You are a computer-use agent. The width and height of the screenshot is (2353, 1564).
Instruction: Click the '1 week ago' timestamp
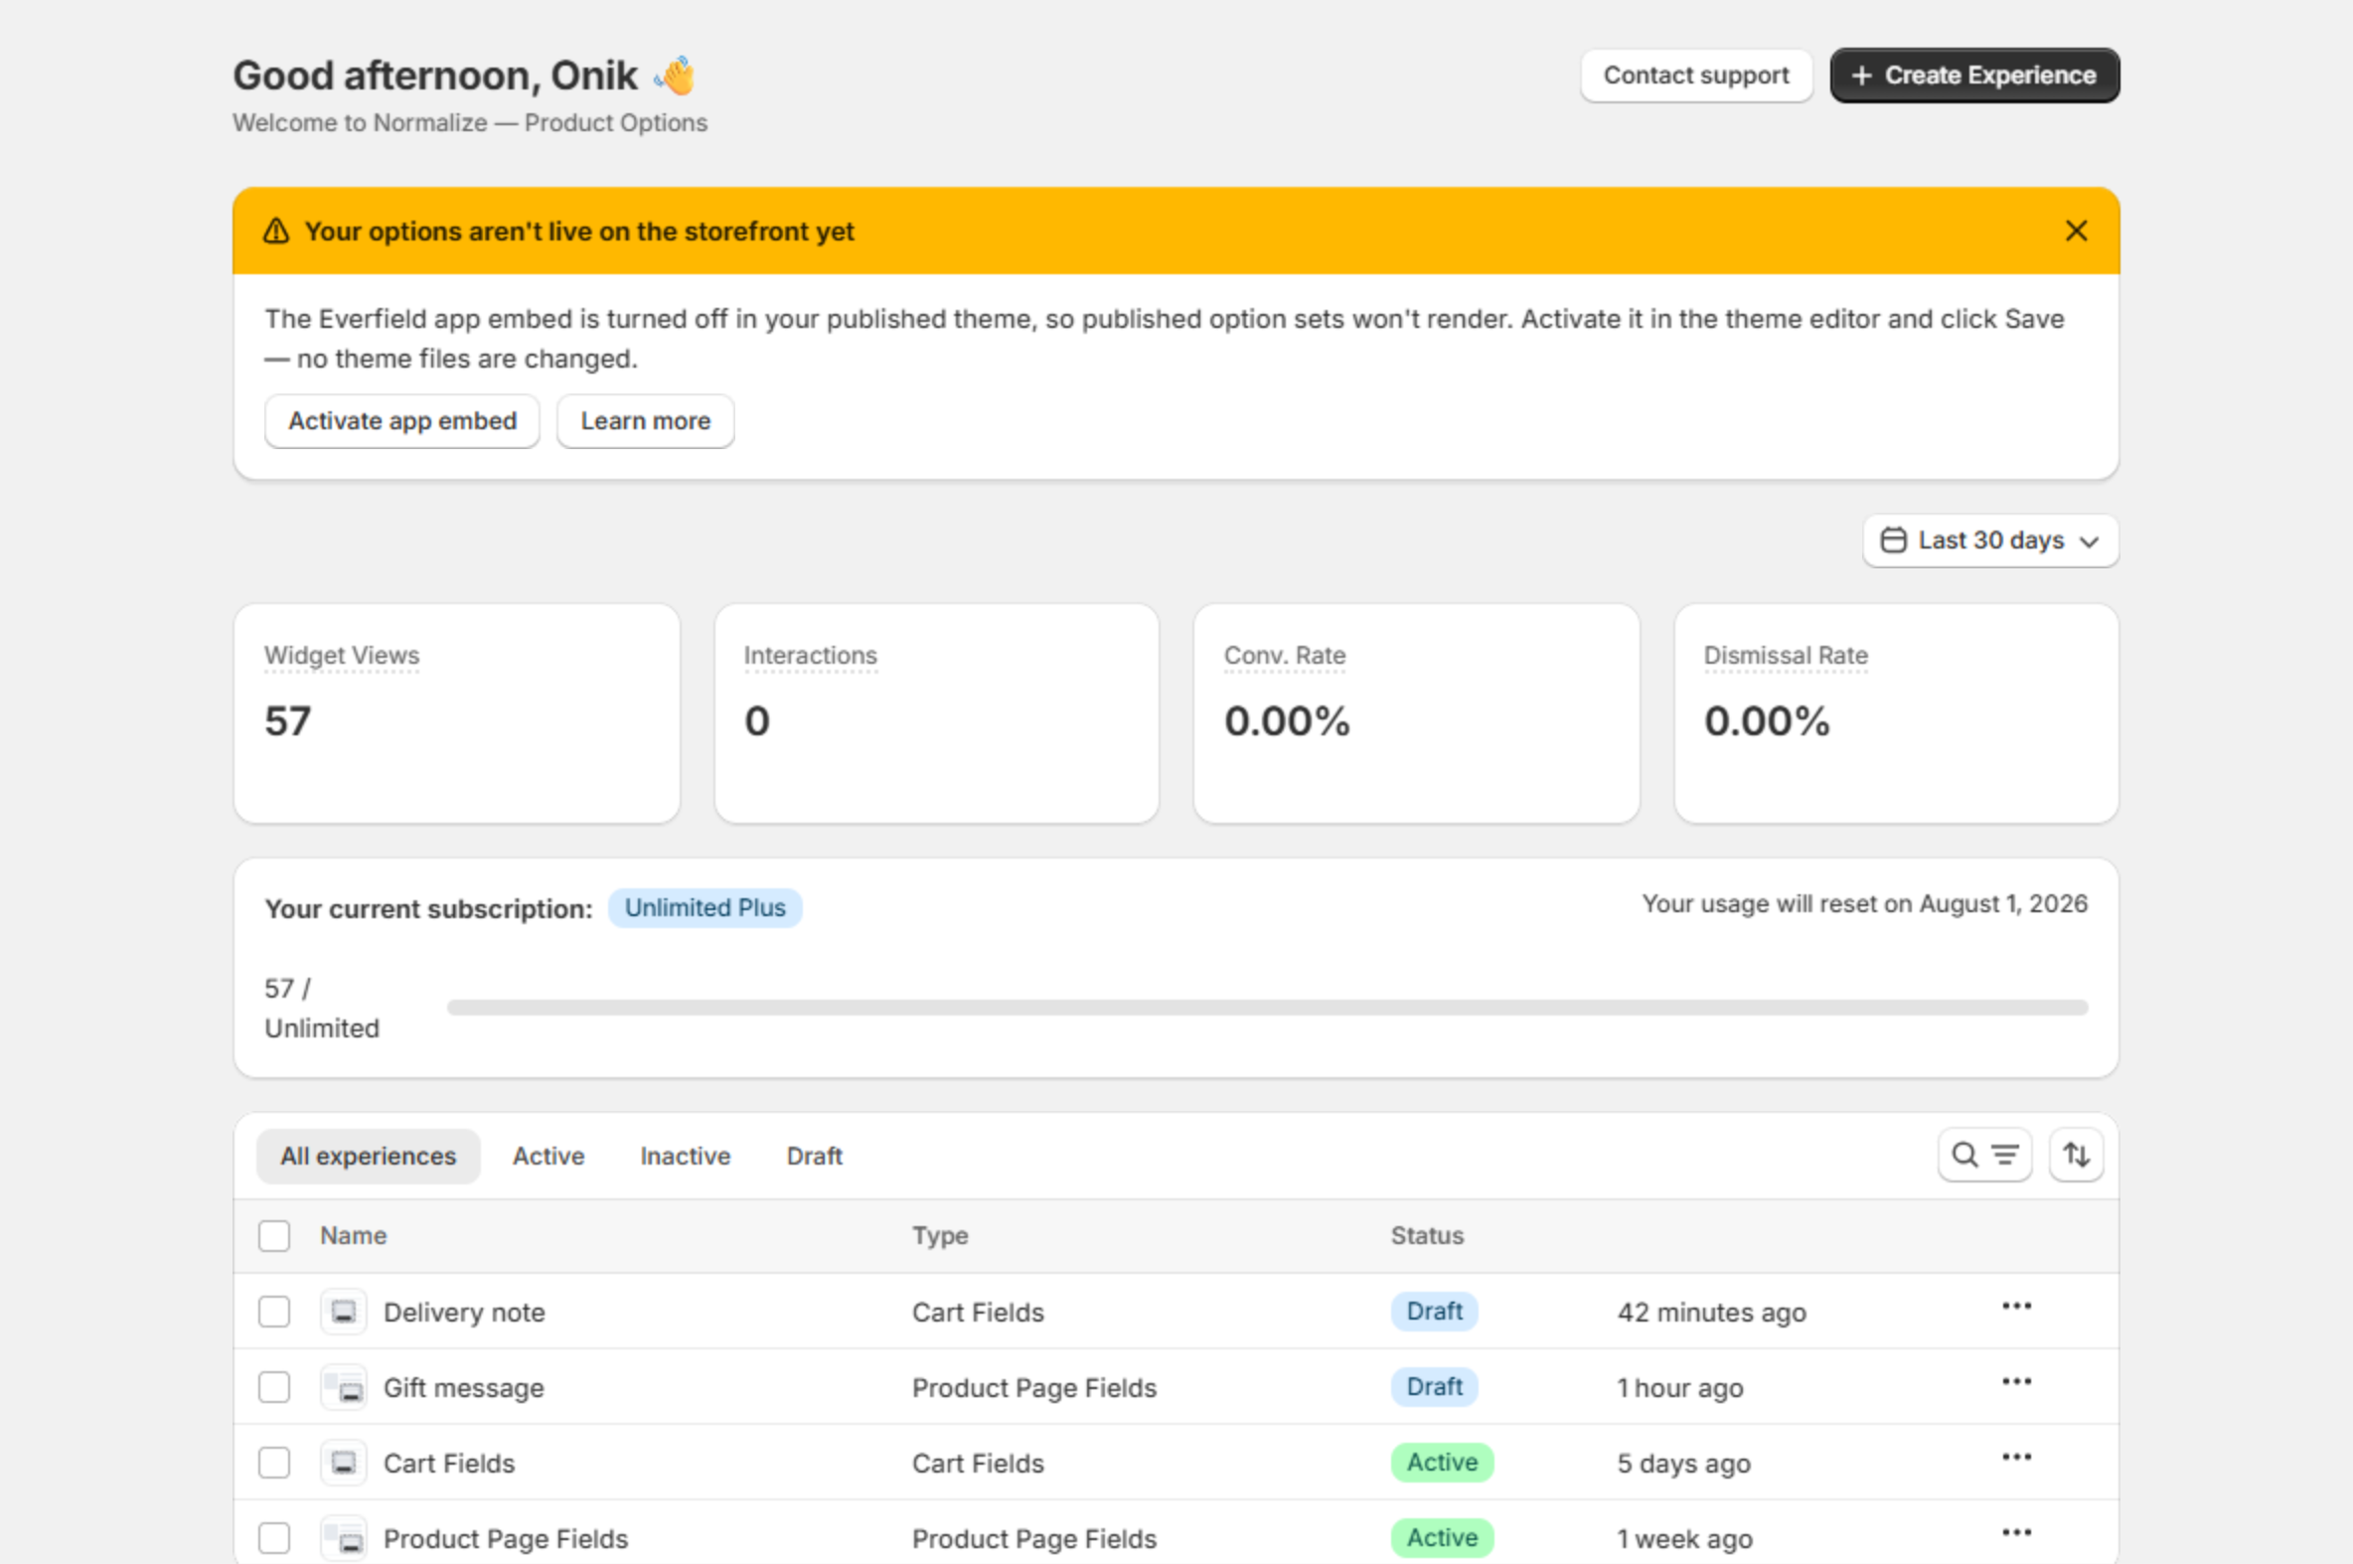point(1684,1539)
